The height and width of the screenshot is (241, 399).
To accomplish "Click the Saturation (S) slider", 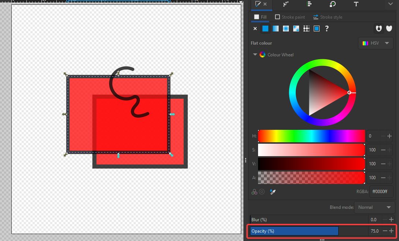I will (312, 150).
